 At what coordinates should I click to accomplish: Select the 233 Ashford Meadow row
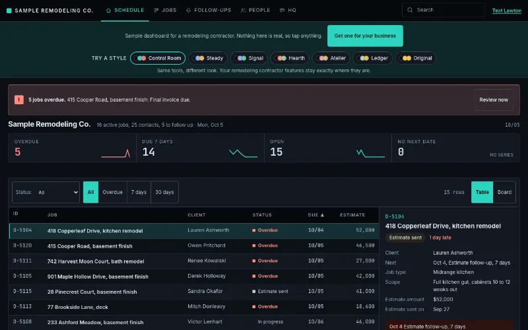tap(194, 322)
